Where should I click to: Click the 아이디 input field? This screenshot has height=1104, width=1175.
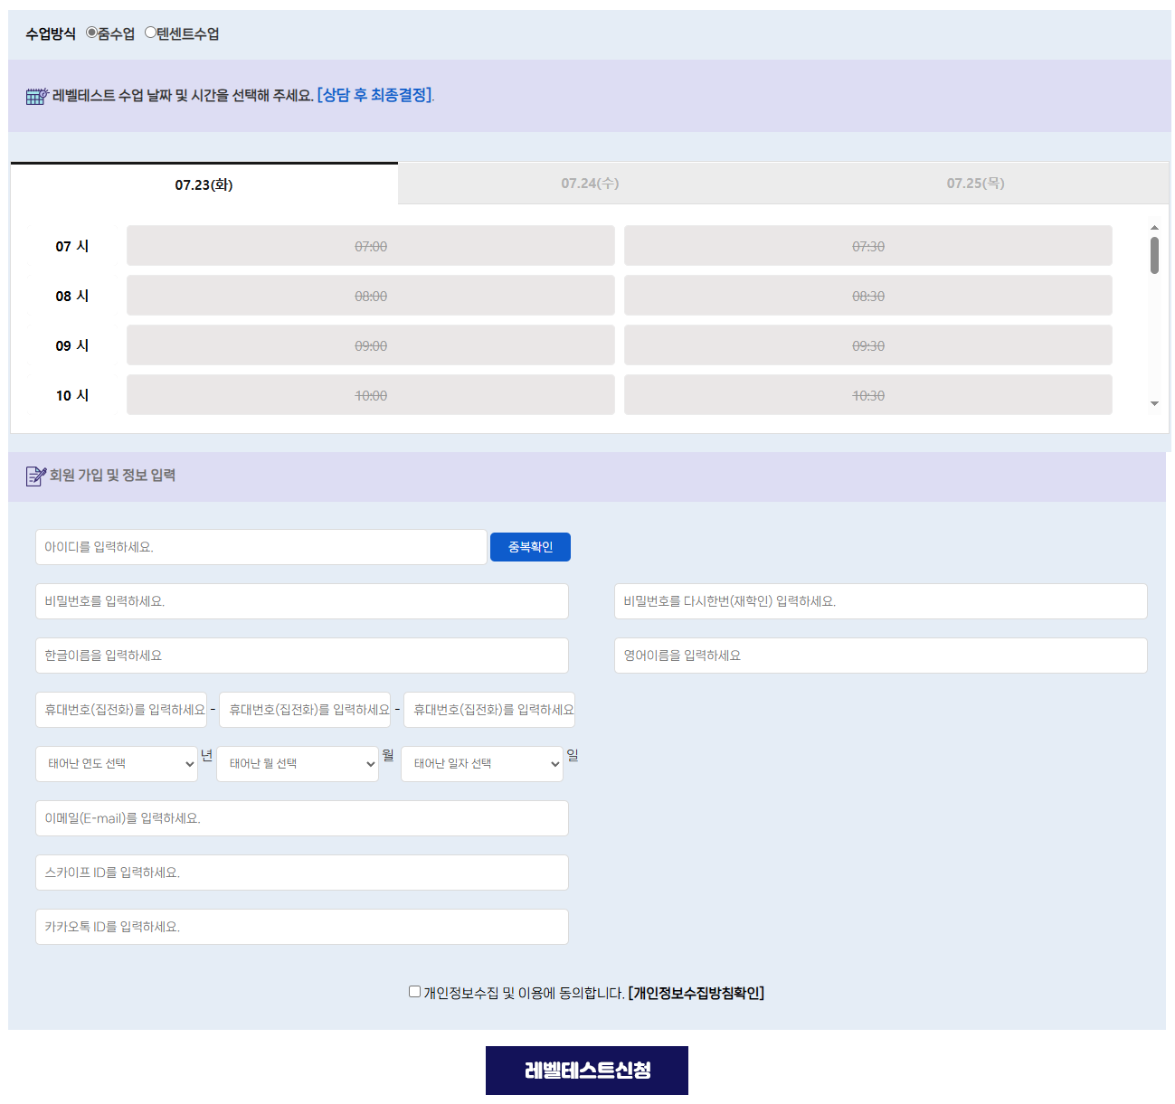[261, 547]
